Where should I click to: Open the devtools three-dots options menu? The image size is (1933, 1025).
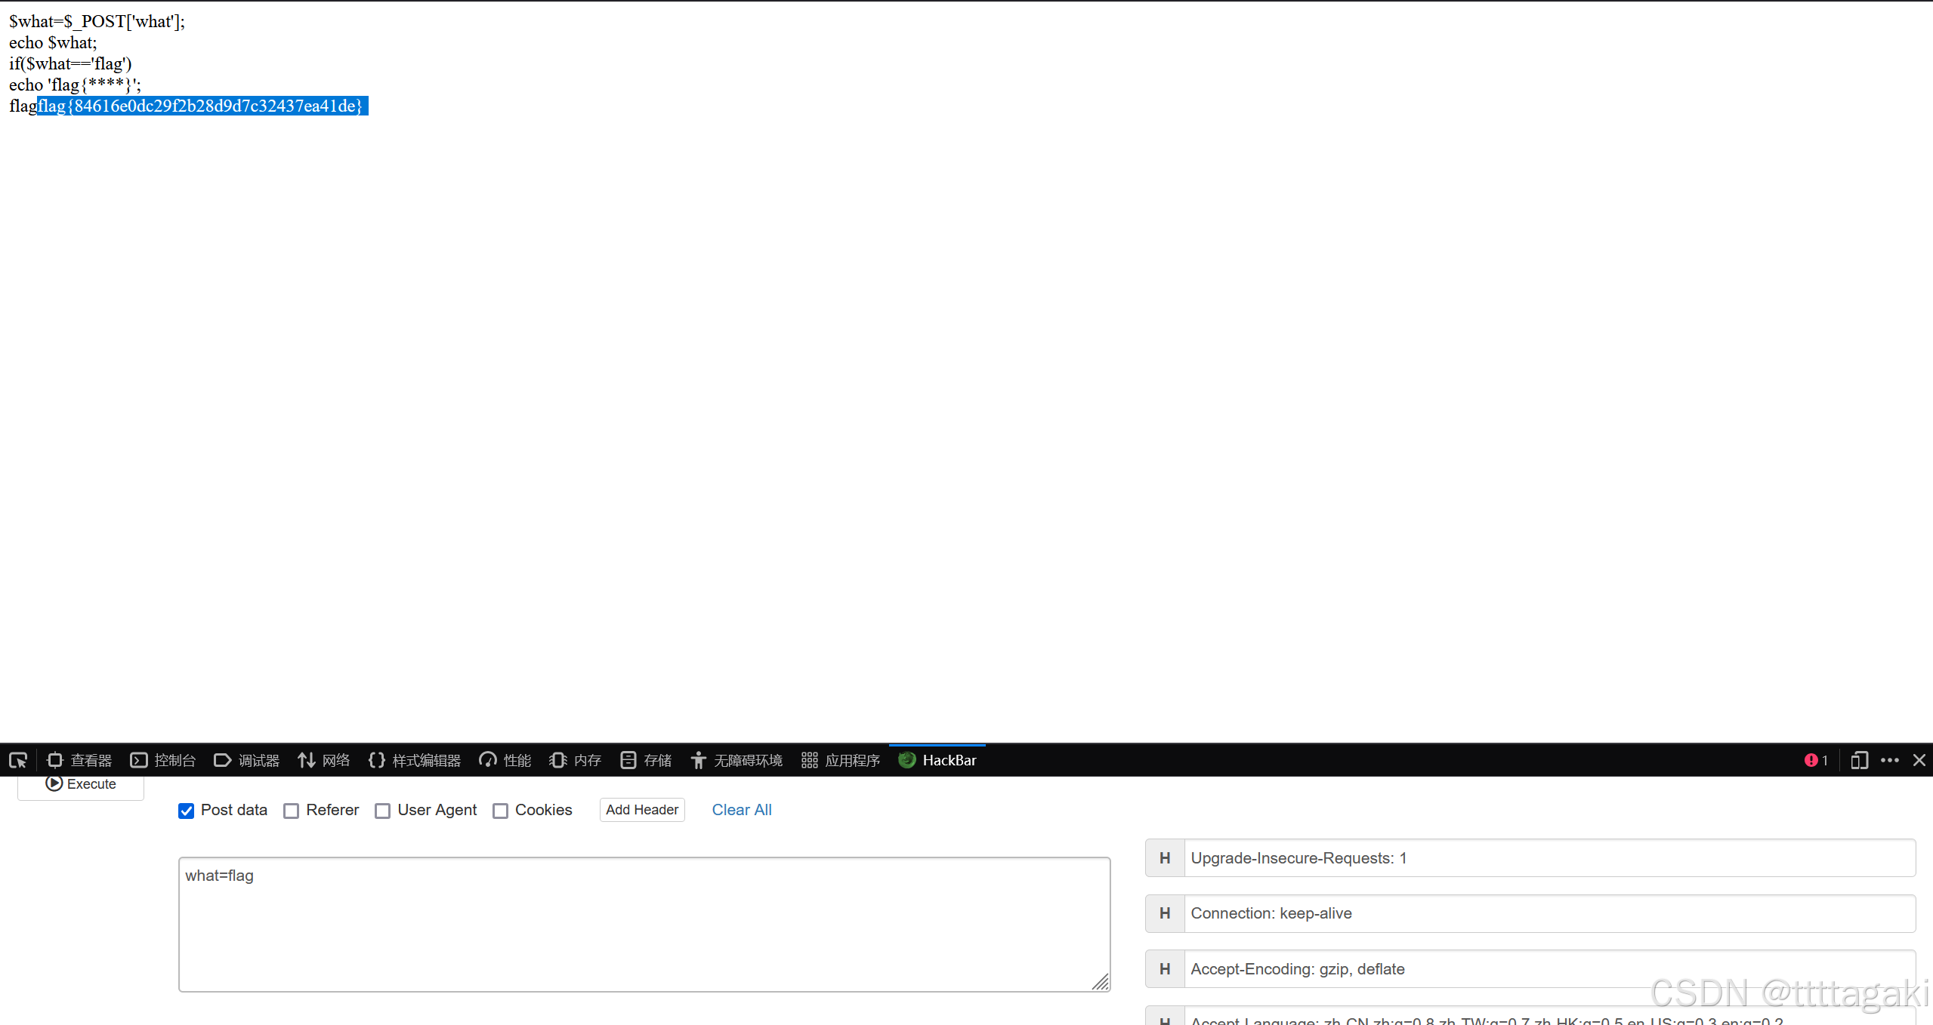click(x=1890, y=760)
